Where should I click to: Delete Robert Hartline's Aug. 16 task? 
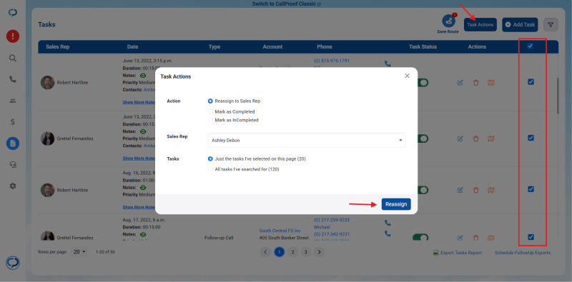[x=475, y=190]
